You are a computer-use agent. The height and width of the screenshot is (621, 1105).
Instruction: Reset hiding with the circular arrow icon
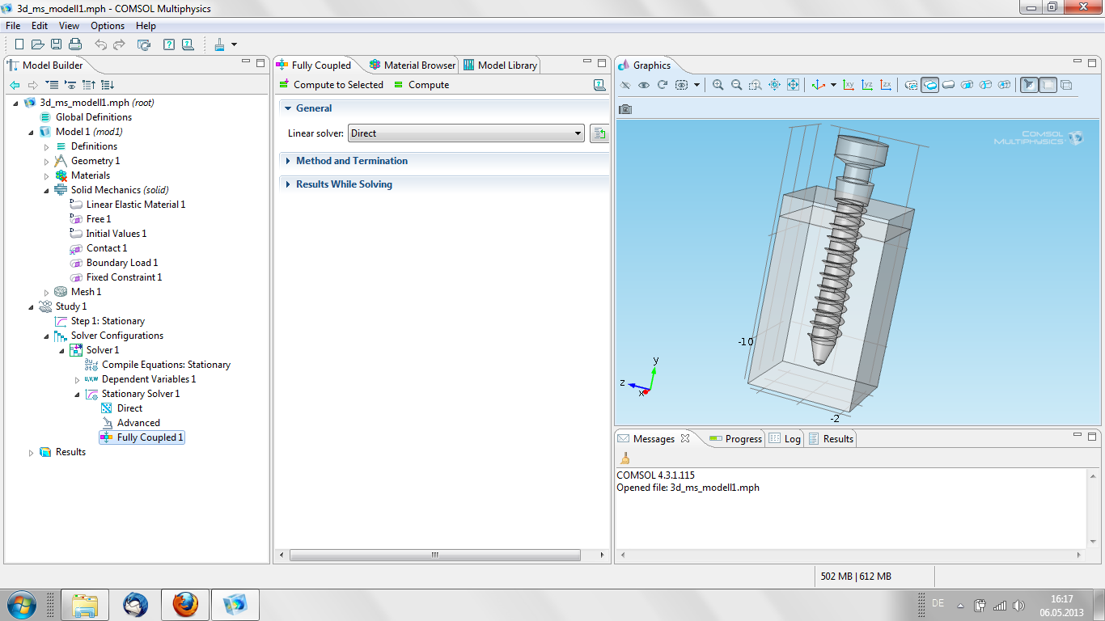(663, 85)
